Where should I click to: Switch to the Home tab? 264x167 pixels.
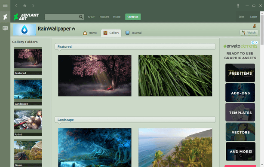[90, 33]
